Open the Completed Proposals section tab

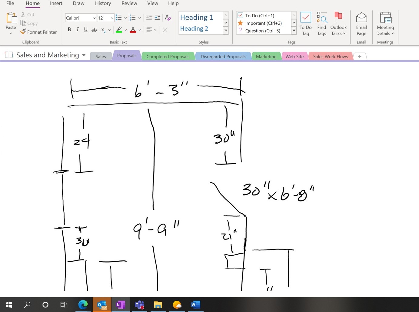point(168,56)
